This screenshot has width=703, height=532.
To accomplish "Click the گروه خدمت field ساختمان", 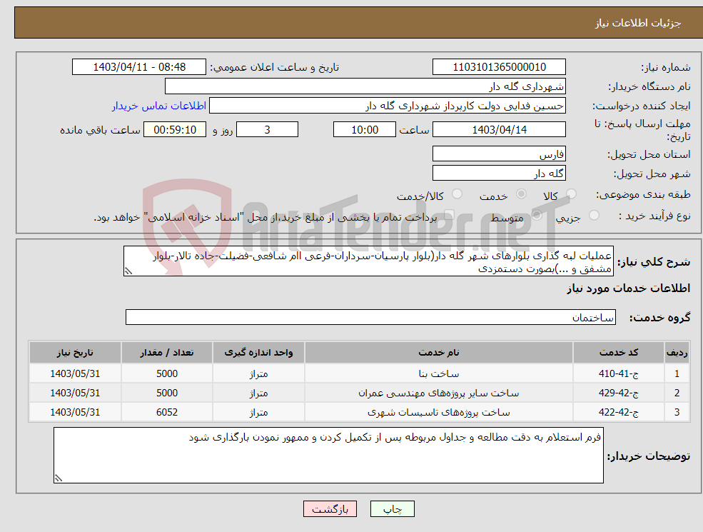I will tap(371, 318).
